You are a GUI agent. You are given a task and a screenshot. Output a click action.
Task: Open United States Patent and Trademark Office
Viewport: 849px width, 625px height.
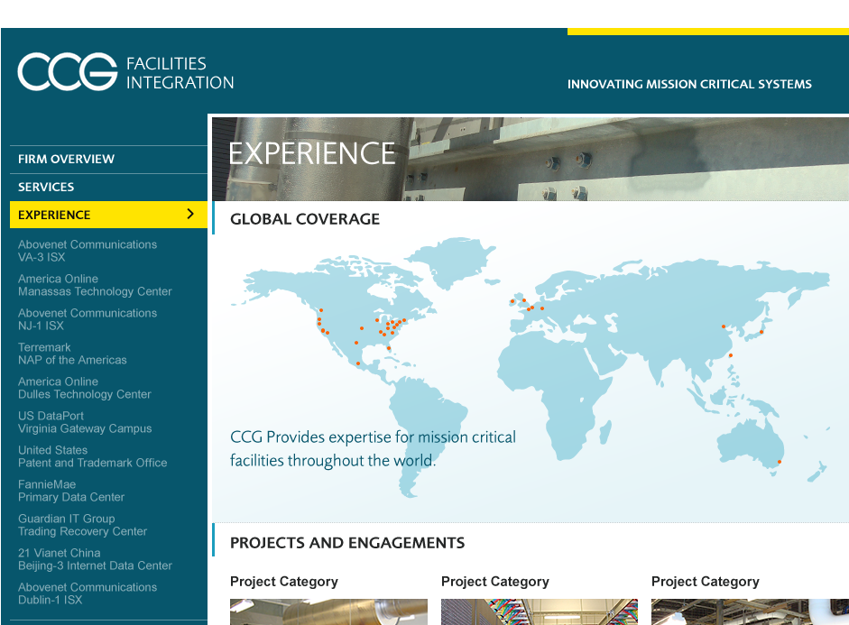[x=93, y=456]
